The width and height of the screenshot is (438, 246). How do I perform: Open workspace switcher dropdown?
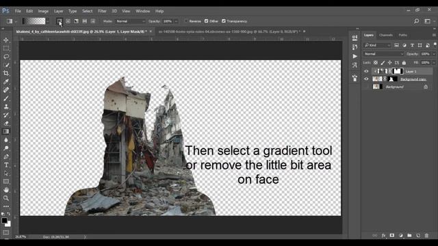(x=427, y=21)
